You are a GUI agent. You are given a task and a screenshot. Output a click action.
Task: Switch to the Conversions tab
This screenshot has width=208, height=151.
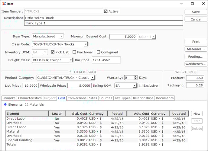(77, 98)
